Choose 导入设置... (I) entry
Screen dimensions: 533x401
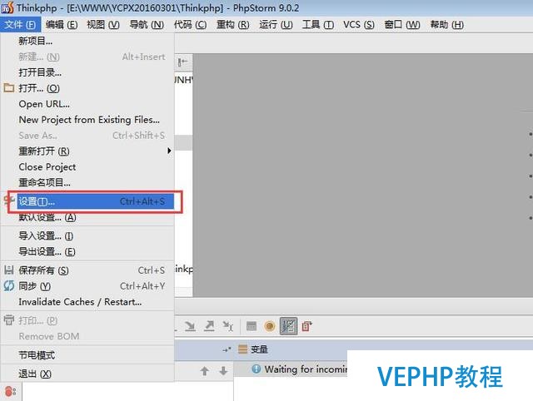pos(87,236)
